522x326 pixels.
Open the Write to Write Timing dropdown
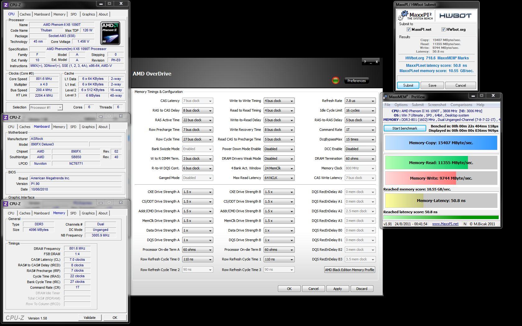[x=279, y=101]
